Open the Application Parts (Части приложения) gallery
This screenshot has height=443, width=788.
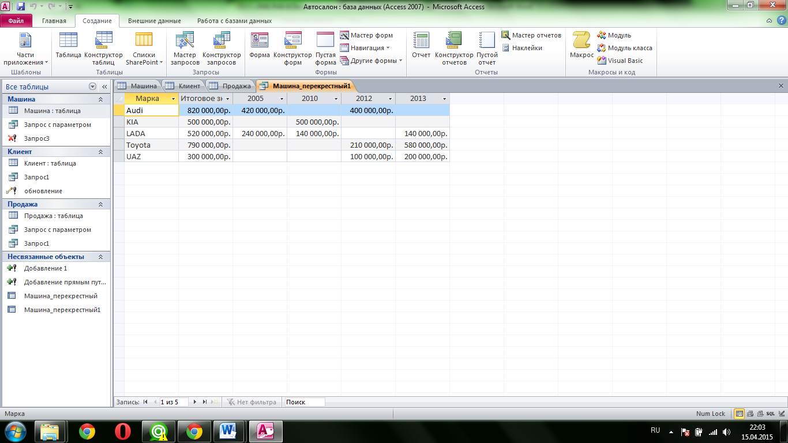(x=25, y=48)
